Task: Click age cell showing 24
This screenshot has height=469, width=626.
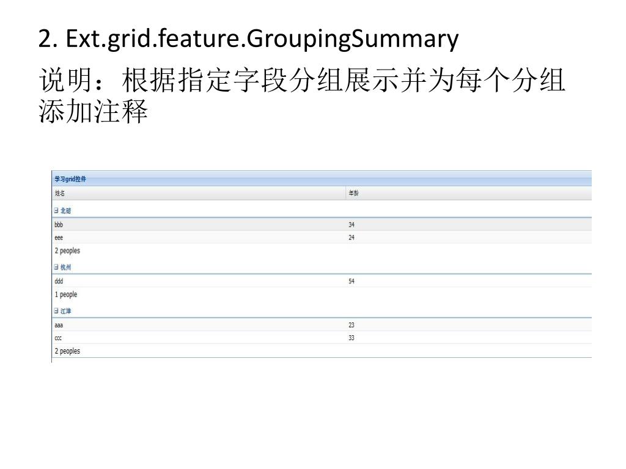Action: pos(352,238)
